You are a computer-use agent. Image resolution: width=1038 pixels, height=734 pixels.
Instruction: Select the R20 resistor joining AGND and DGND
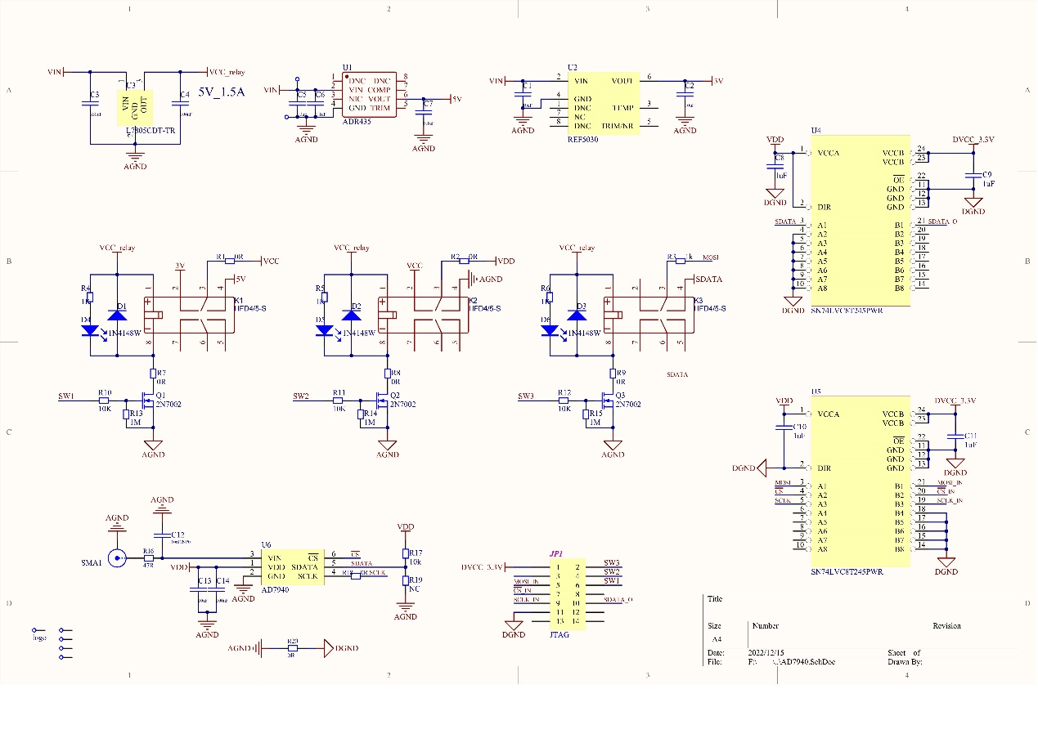pos(292,648)
